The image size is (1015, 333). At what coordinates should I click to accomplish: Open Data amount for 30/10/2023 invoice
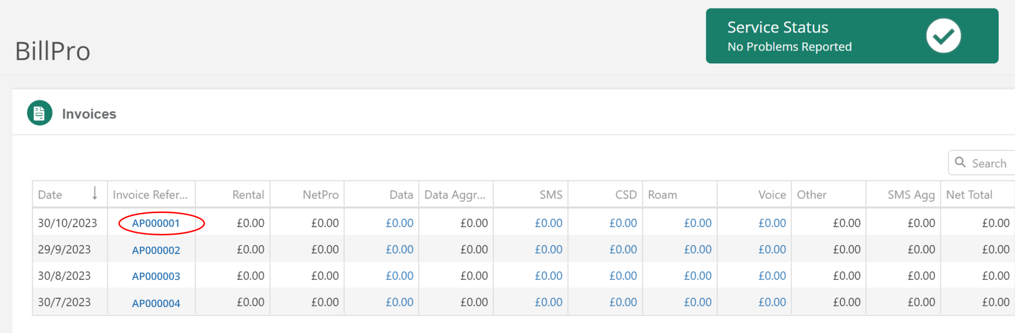(x=399, y=223)
